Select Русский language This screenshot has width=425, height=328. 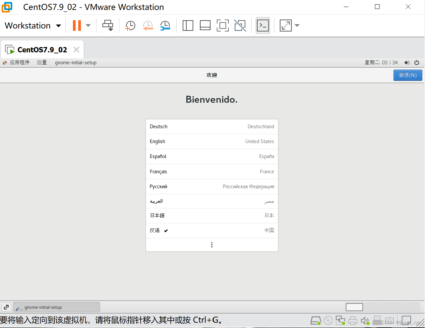(x=212, y=187)
